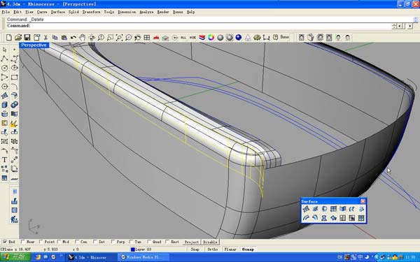
Task: Activate the Text tool in left toolbar
Action: tap(5, 160)
